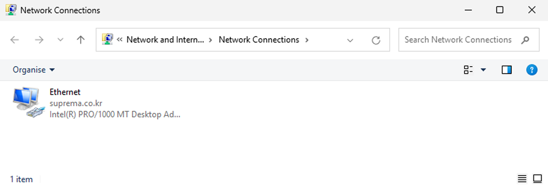Image resolution: width=548 pixels, height=187 pixels.
Task: Open the Help button
Action: (532, 70)
